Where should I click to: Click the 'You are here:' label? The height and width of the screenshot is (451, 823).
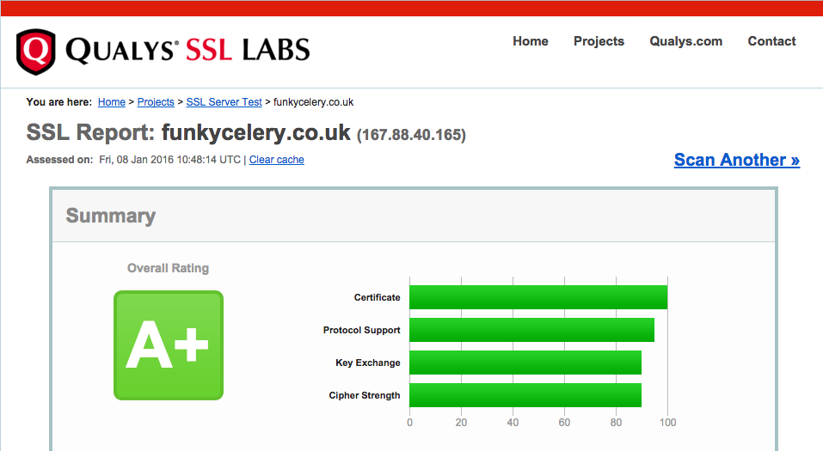click(58, 102)
